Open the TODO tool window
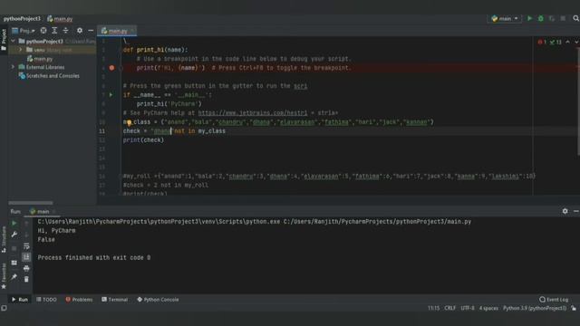This screenshot has height=326, width=580. coord(46,300)
